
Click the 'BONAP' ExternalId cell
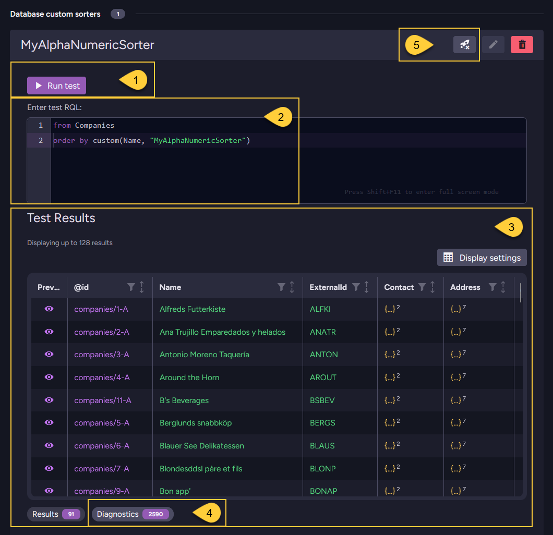(323, 491)
